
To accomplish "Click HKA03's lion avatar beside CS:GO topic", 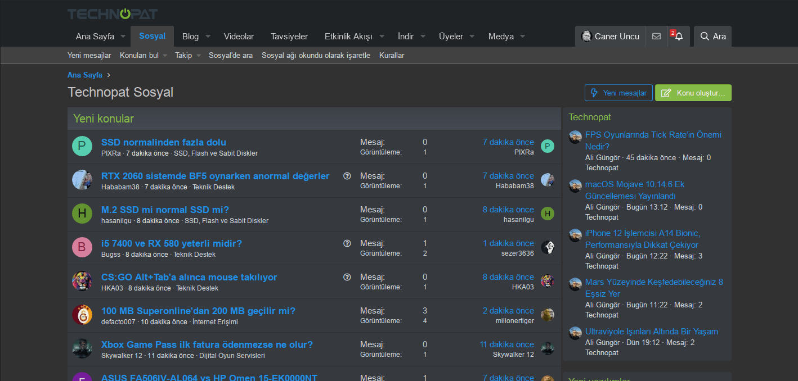I will coord(82,281).
